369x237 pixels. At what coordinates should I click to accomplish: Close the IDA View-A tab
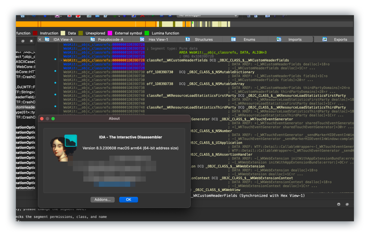click(x=40, y=39)
